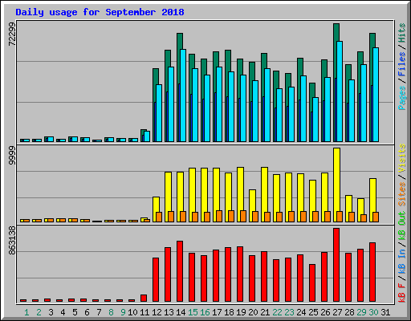Select day label 7 on the x-axis
411x321 pixels.
click(99, 312)
